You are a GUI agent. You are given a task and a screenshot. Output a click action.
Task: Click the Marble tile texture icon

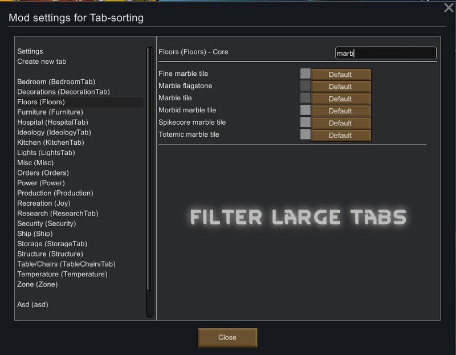click(306, 98)
